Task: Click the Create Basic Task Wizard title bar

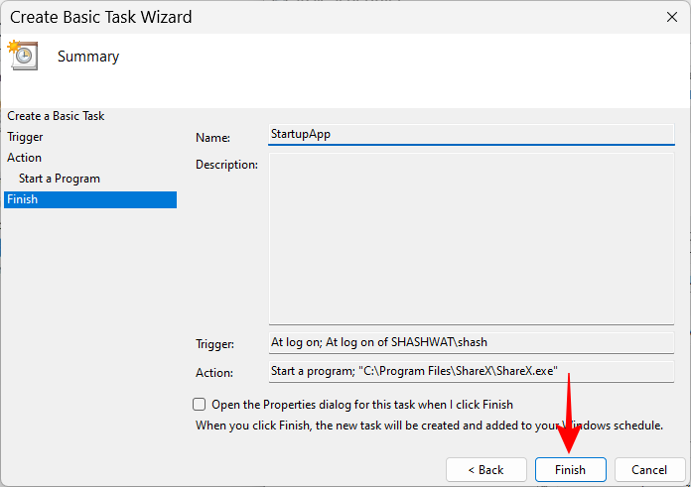Action: pos(298,17)
